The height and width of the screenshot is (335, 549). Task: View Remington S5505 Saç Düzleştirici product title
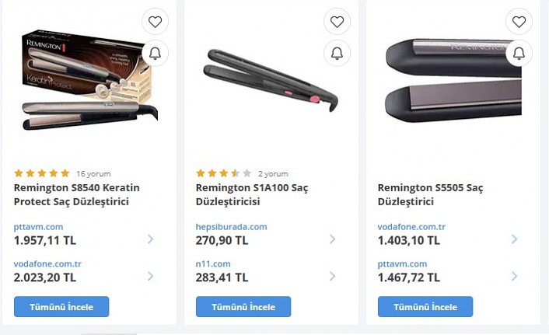(430, 194)
